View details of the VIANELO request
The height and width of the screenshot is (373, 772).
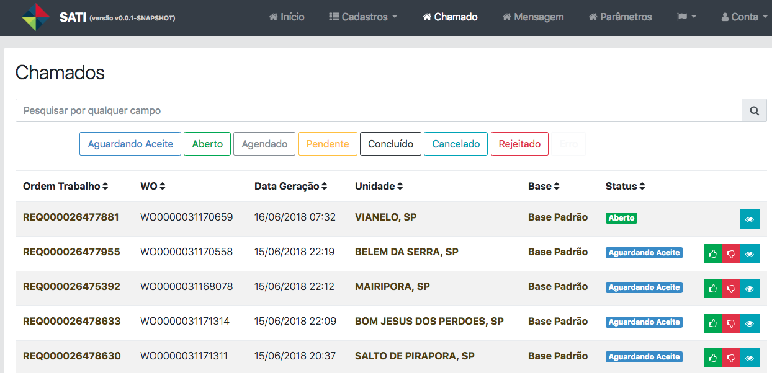(x=749, y=219)
